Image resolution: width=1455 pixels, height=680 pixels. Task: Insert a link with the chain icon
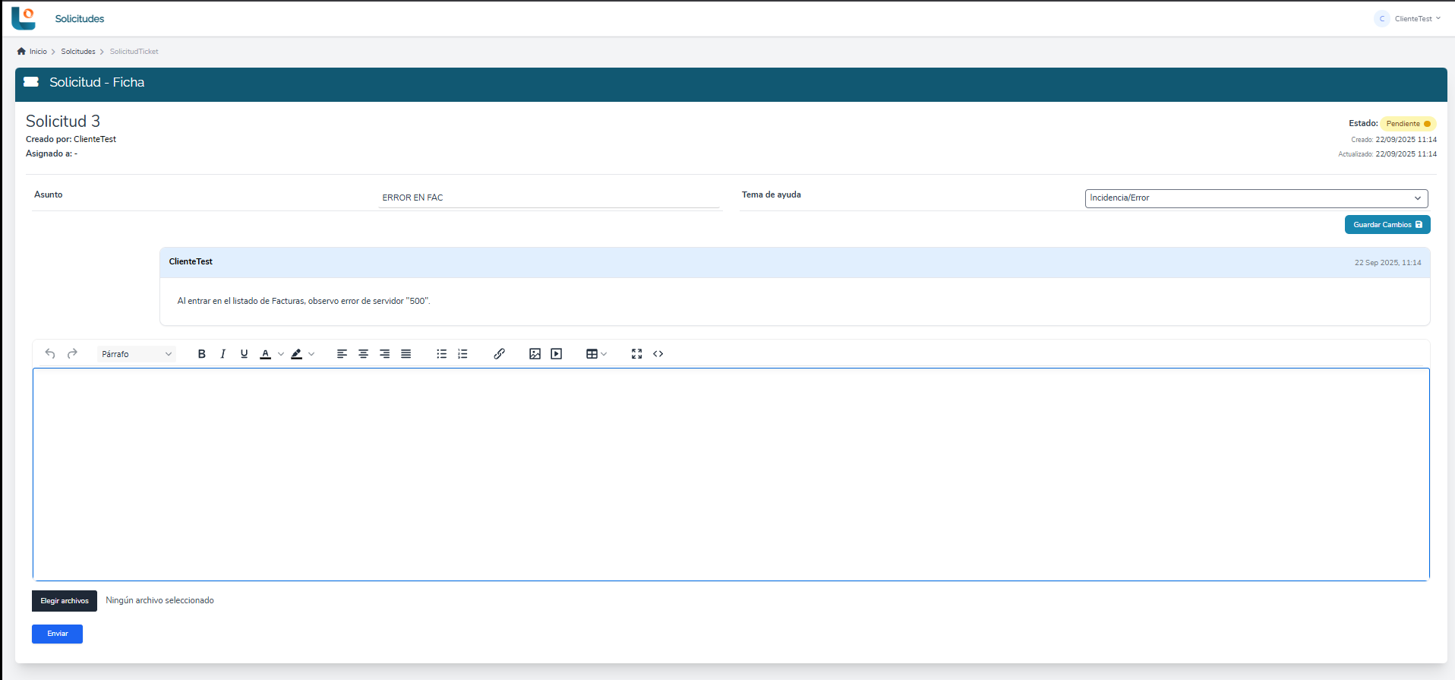(499, 354)
